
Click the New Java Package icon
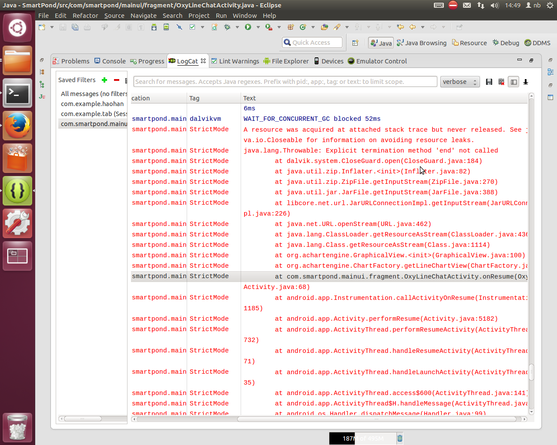[291, 27]
